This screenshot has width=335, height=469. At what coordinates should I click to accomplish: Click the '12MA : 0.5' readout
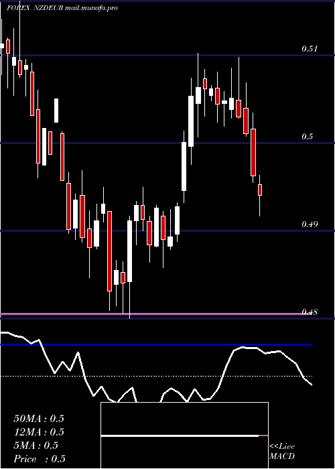[39, 432]
